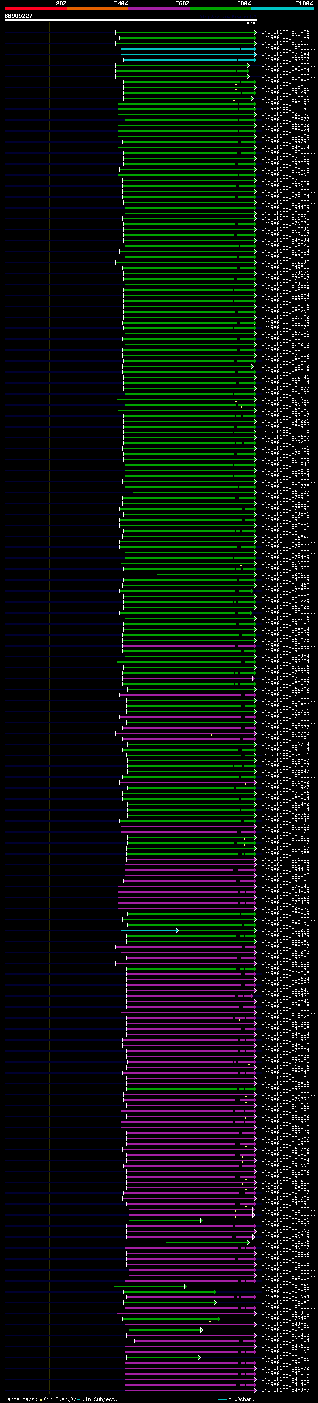Open hit UniRef100_A2WTK9
The height and width of the screenshot is (1403, 318).
pos(285,114)
